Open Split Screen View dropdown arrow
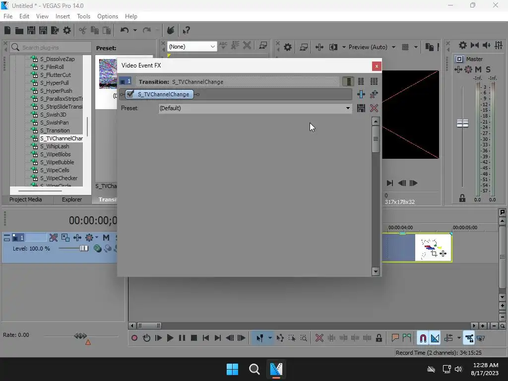 (x=344, y=47)
